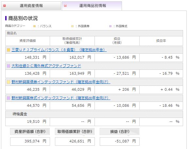The image size is (188, 149).
Task: Click the 損益（差額） column header
Action: pos(117,41)
